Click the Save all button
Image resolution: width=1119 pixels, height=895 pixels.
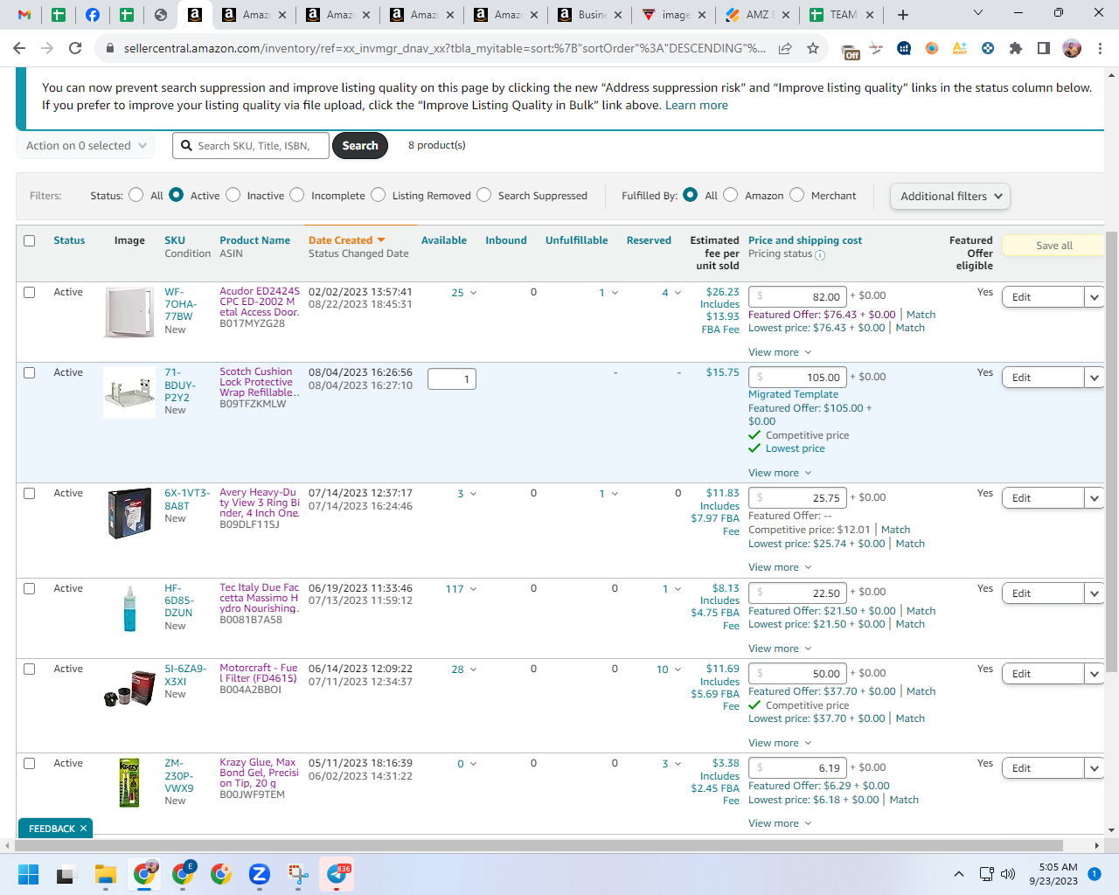tap(1053, 246)
